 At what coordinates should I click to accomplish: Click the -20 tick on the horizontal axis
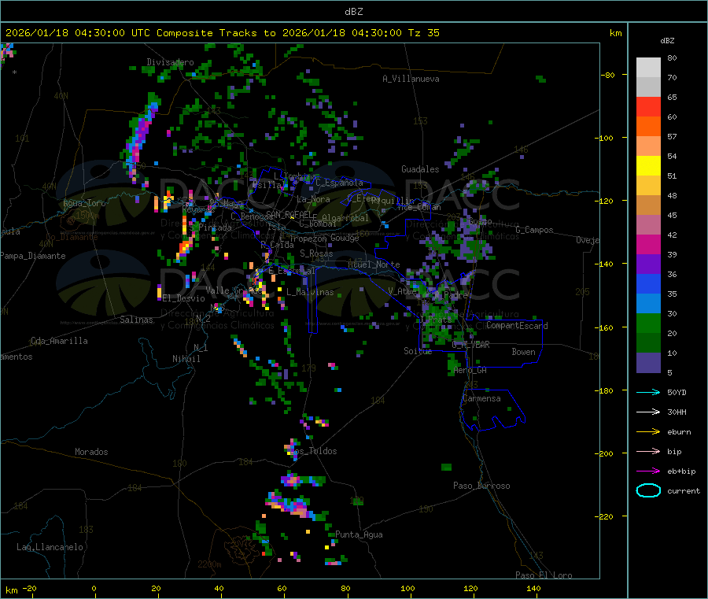point(30,588)
